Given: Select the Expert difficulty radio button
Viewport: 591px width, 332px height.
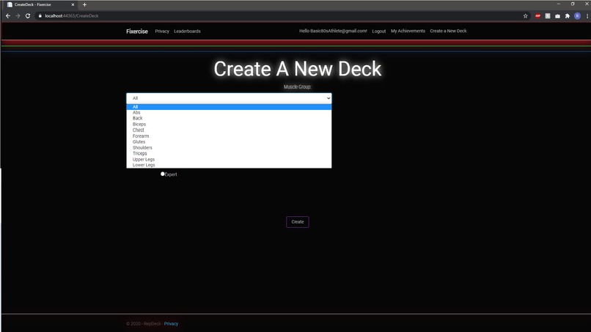Looking at the screenshot, I should pyautogui.click(x=163, y=174).
